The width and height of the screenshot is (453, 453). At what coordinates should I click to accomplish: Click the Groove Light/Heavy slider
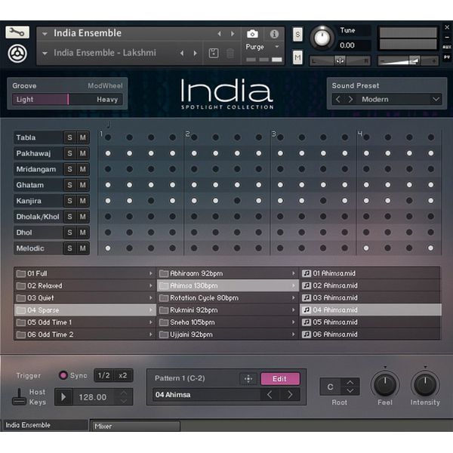(67, 100)
